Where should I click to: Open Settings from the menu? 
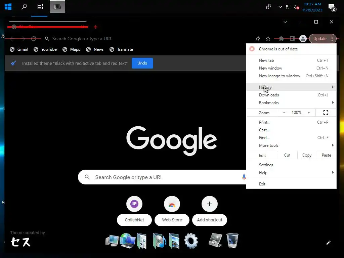click(x=291, y=165)
